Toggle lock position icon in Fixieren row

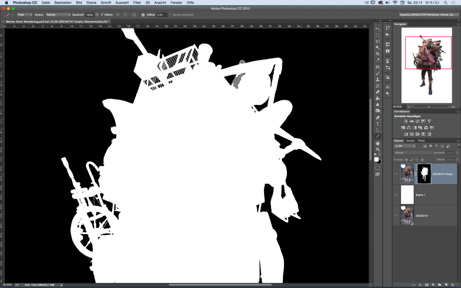tap(417, 160)
